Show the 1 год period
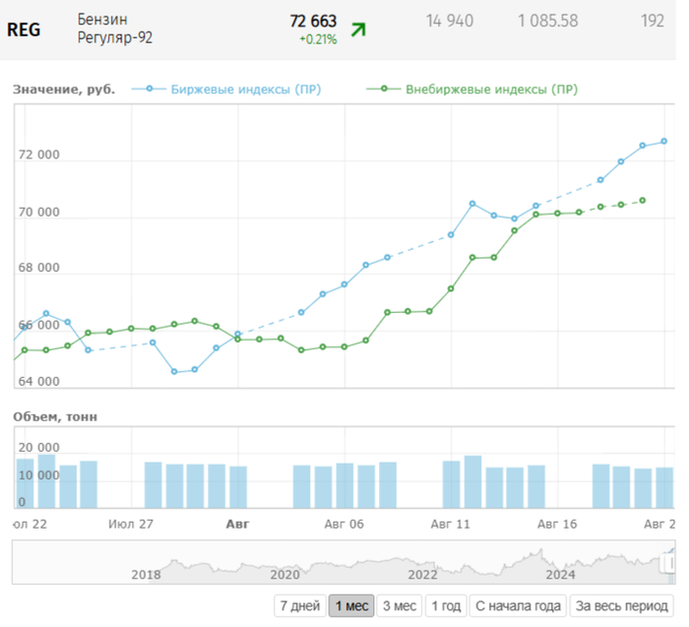689x627 pixels. [x=445, y=605]
